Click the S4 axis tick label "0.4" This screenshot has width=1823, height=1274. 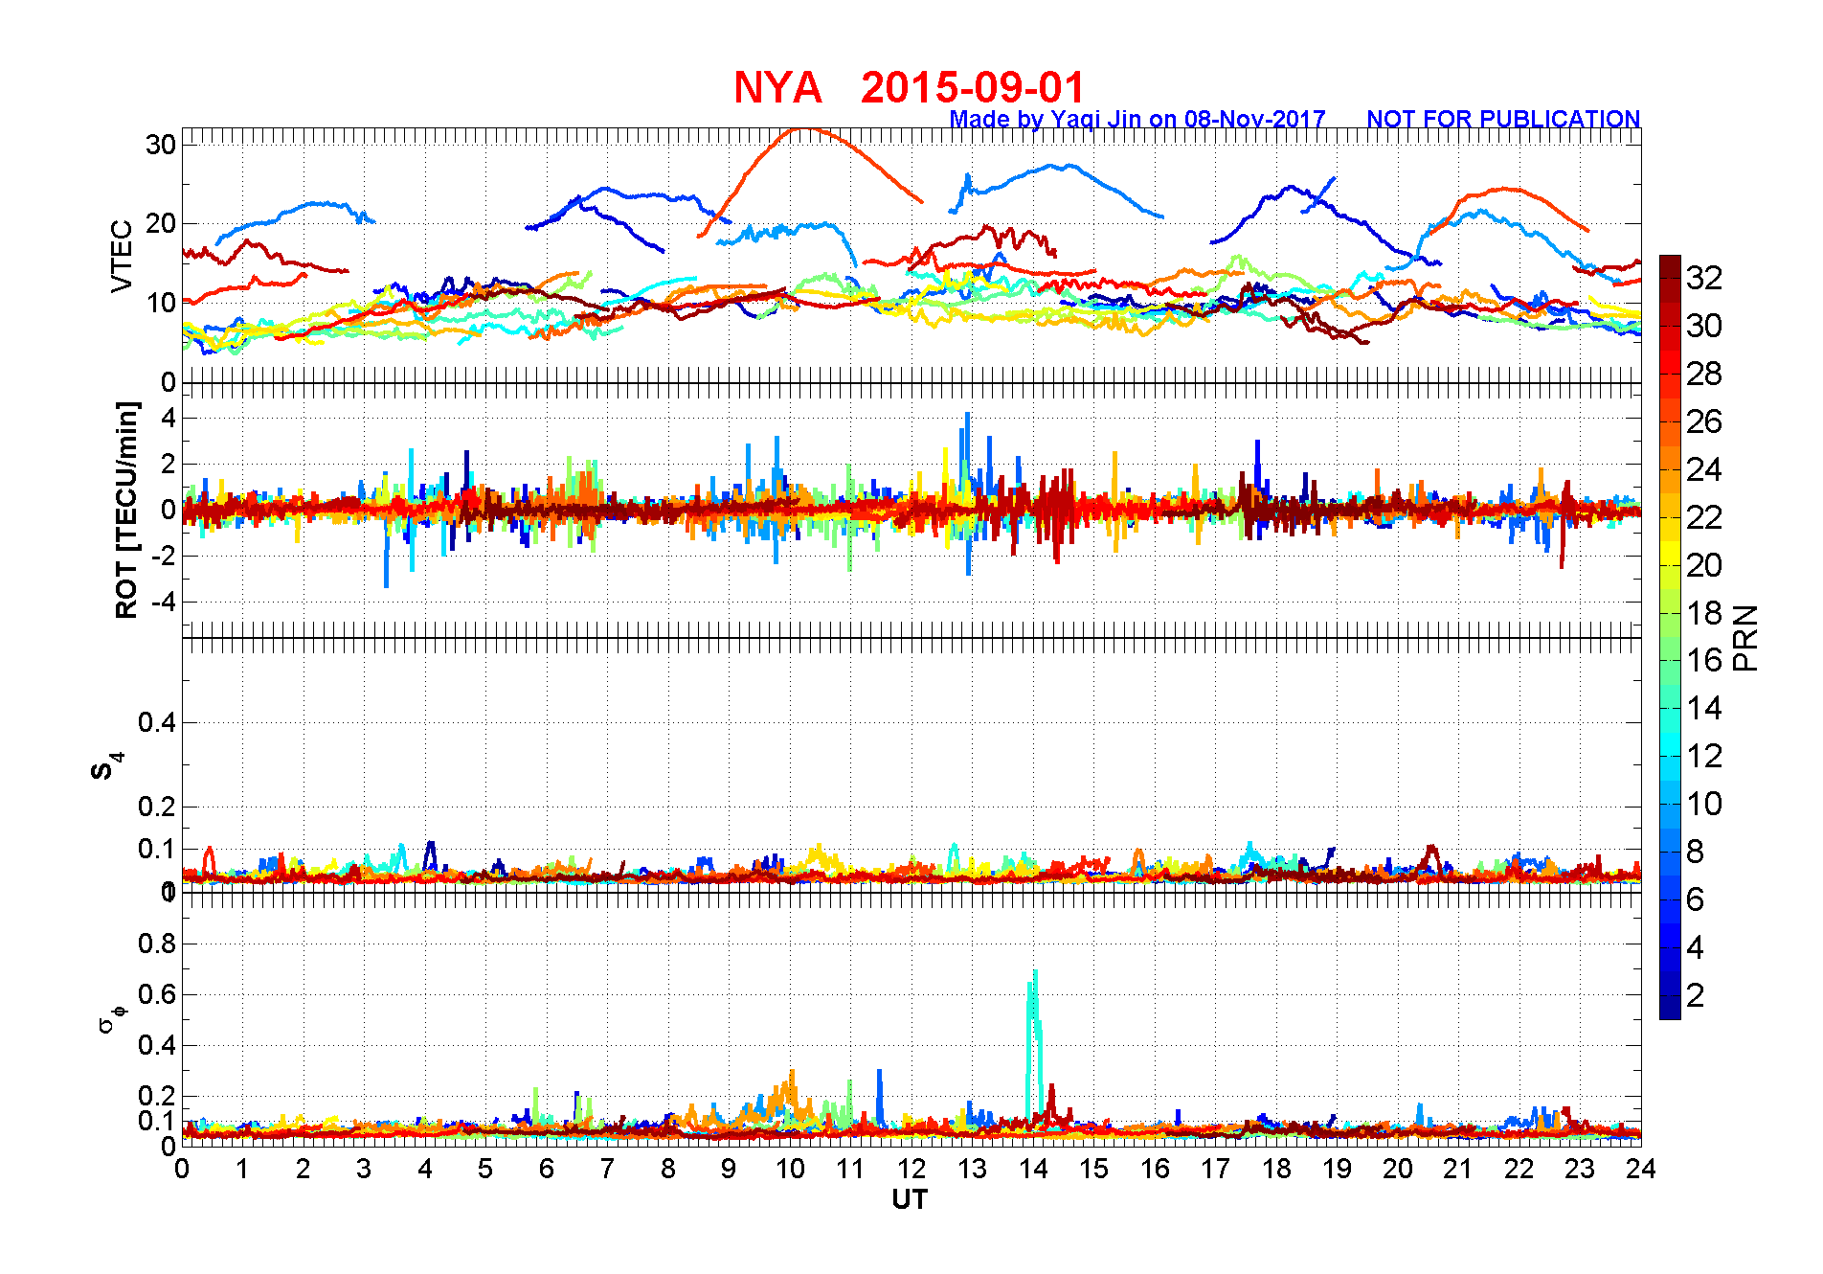(157, 722)
